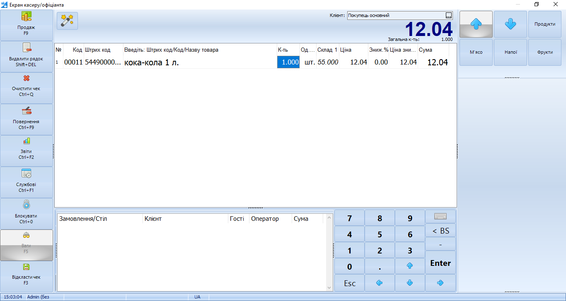Viewport: 566px width, 301px height.
Task: Click the category page up arrow button
Action: pyautogui.click(x=476, y=24)
